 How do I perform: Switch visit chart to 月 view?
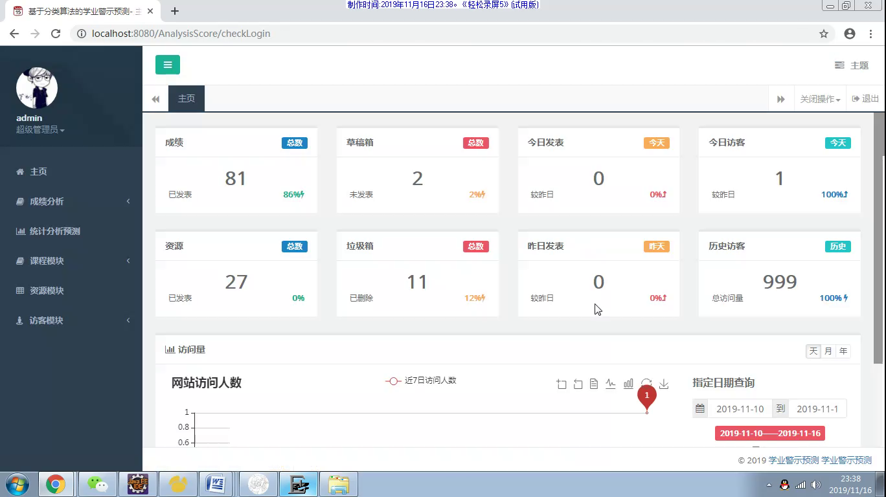tap(828, 351)
